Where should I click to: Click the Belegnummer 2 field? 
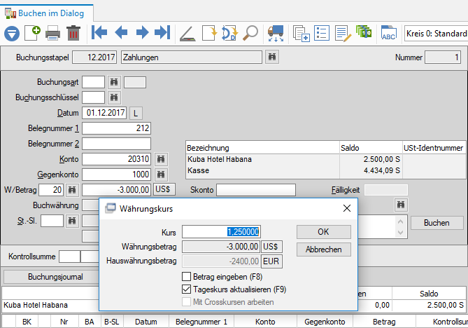116,144
